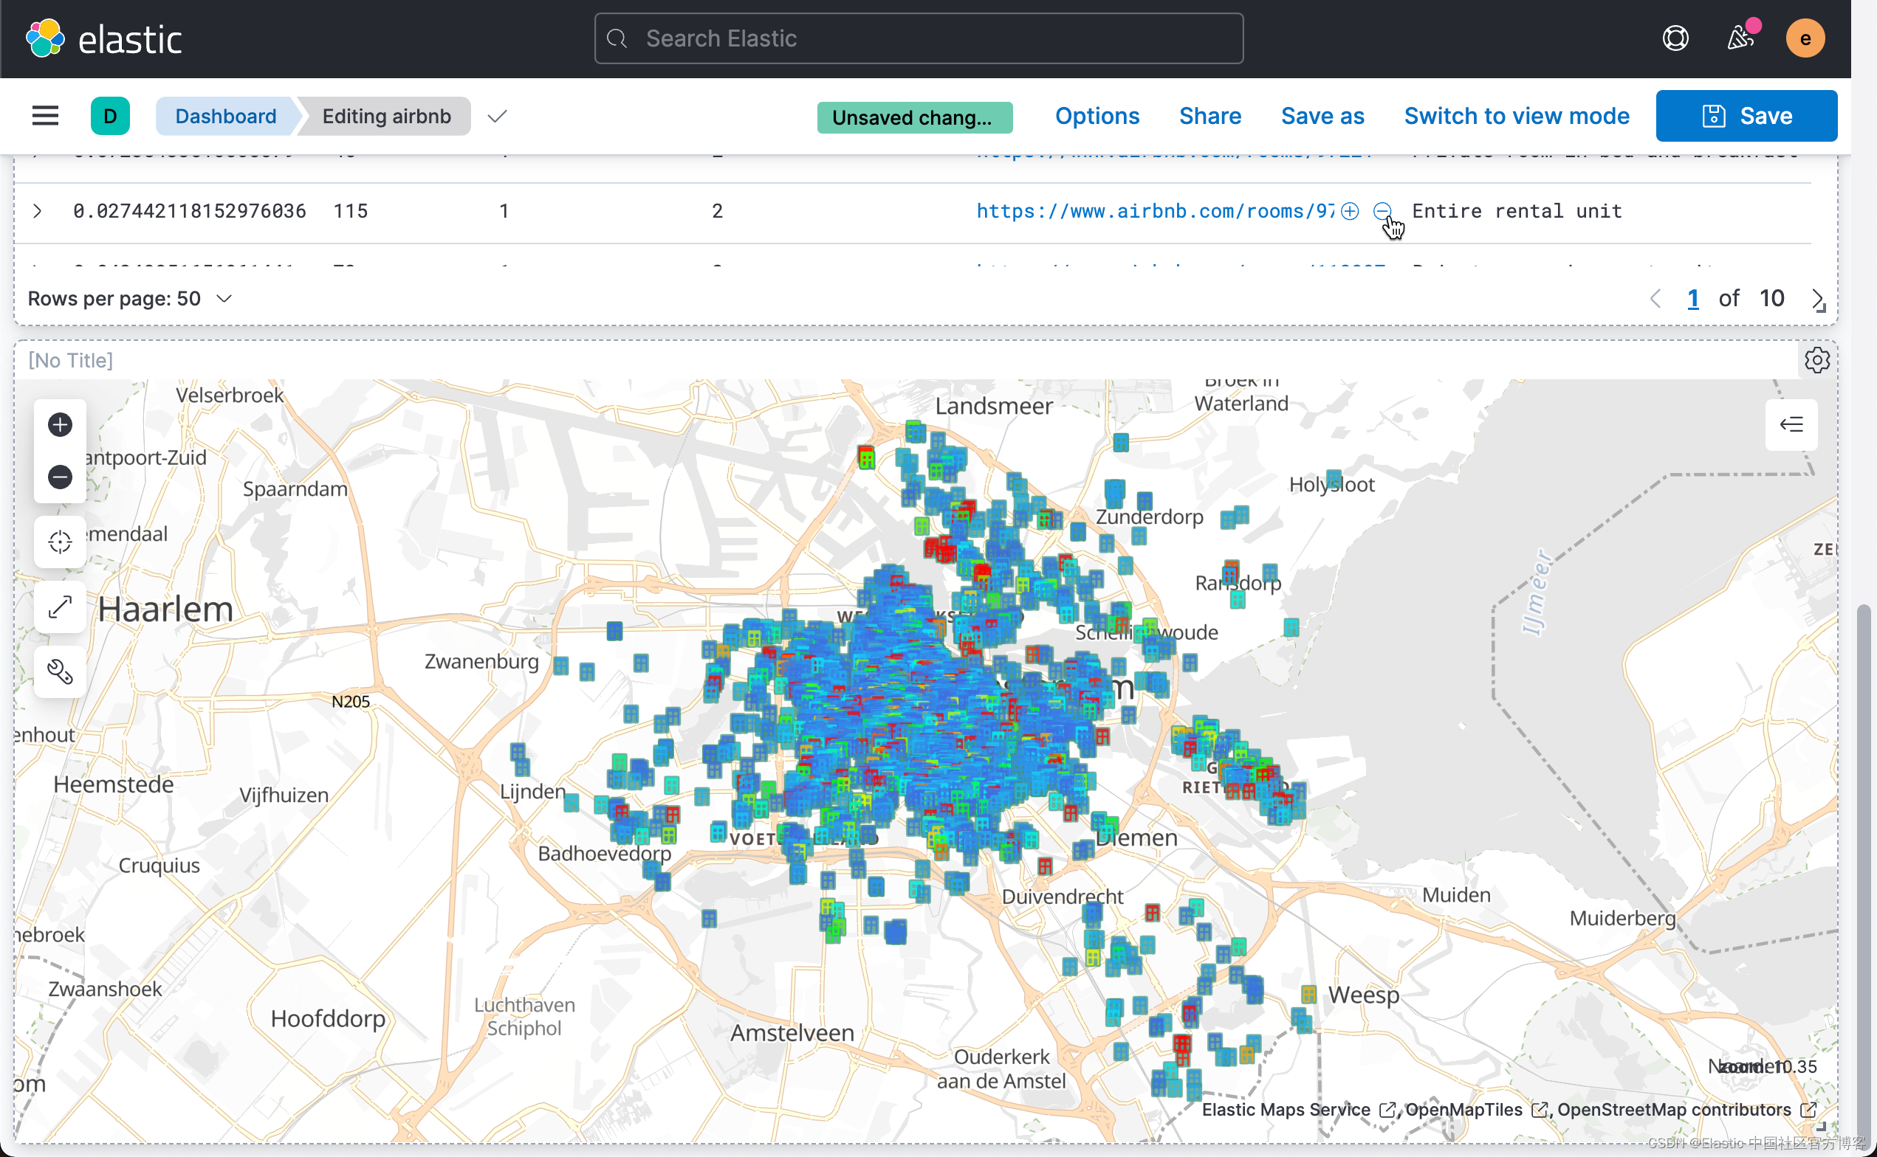
Task: Fit map to data bounds
Action: [60, 542]
